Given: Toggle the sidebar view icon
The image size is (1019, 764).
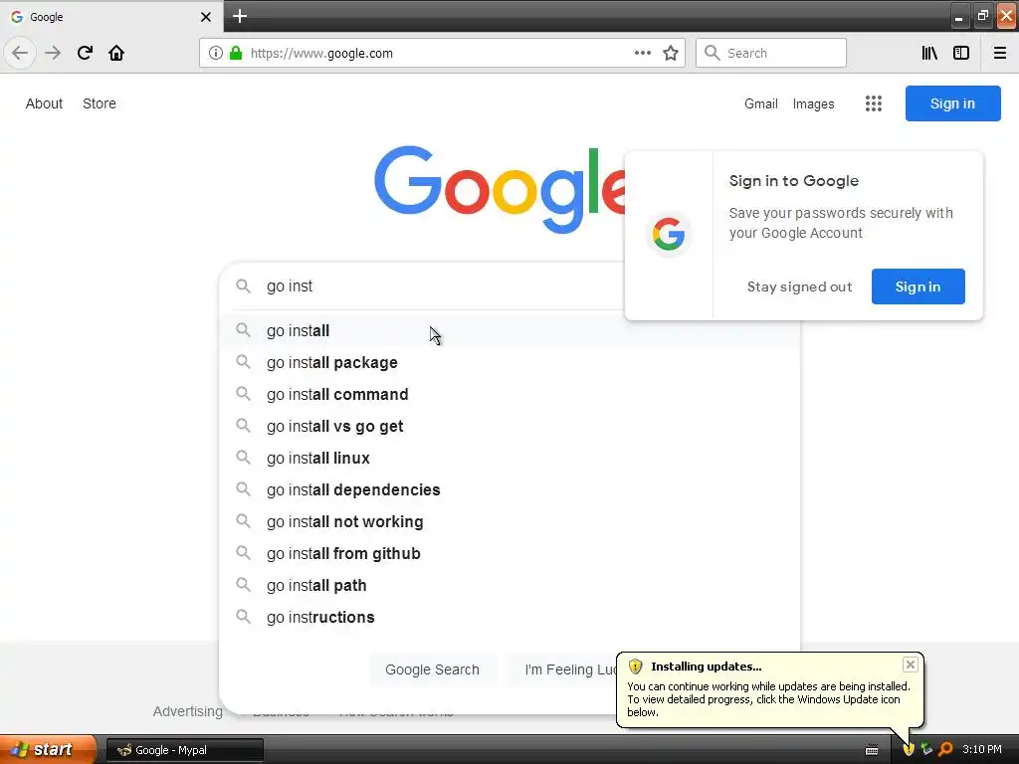Looking at the screenshot, I should tap(961, 53).
